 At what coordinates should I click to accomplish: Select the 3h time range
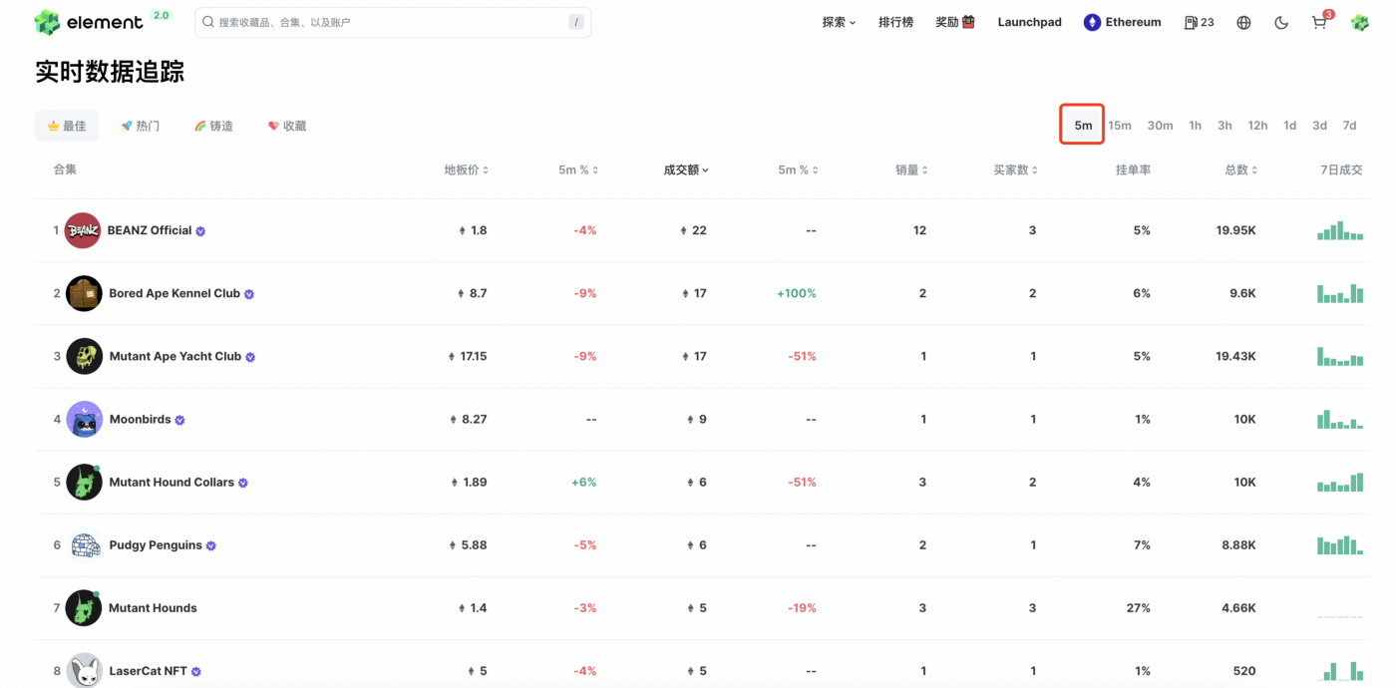1224,126
